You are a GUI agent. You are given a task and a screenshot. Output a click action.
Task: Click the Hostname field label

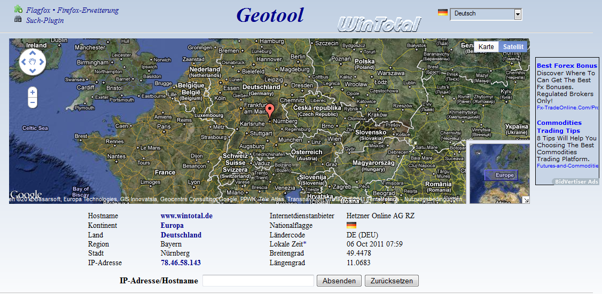point(103,216)
